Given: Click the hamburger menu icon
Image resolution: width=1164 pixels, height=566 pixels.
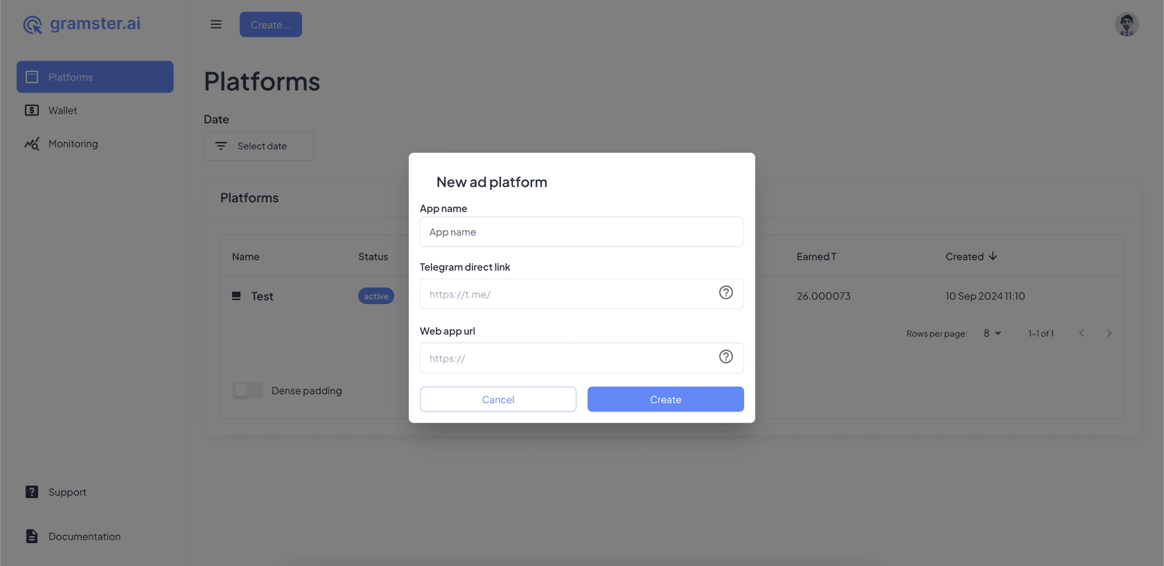Looking at the screenshot, I should pyautogui.click(x=216, y=24).
